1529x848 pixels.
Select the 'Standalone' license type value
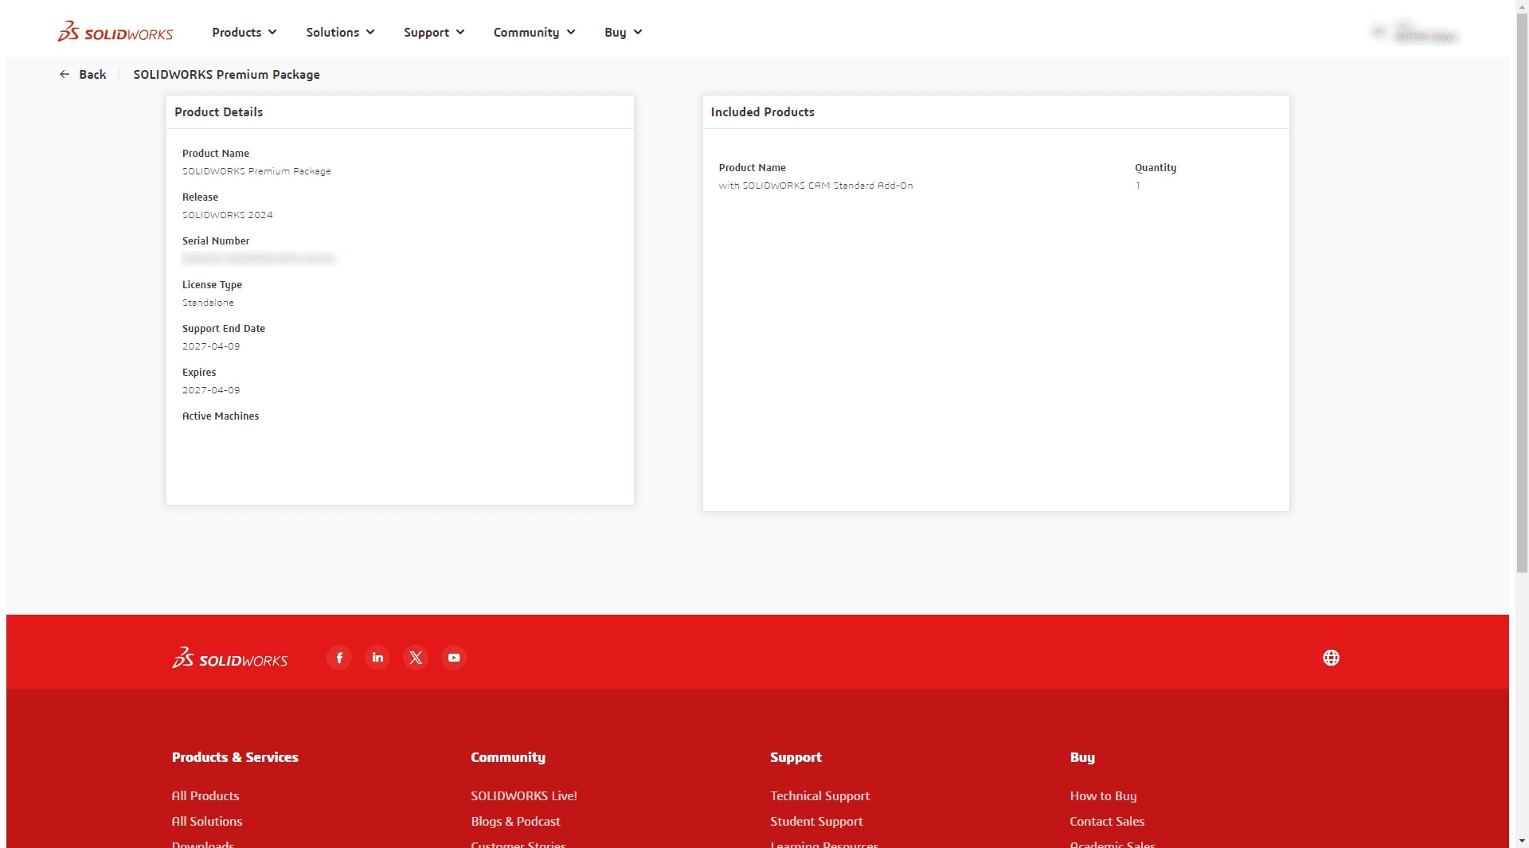pos(208,303)
